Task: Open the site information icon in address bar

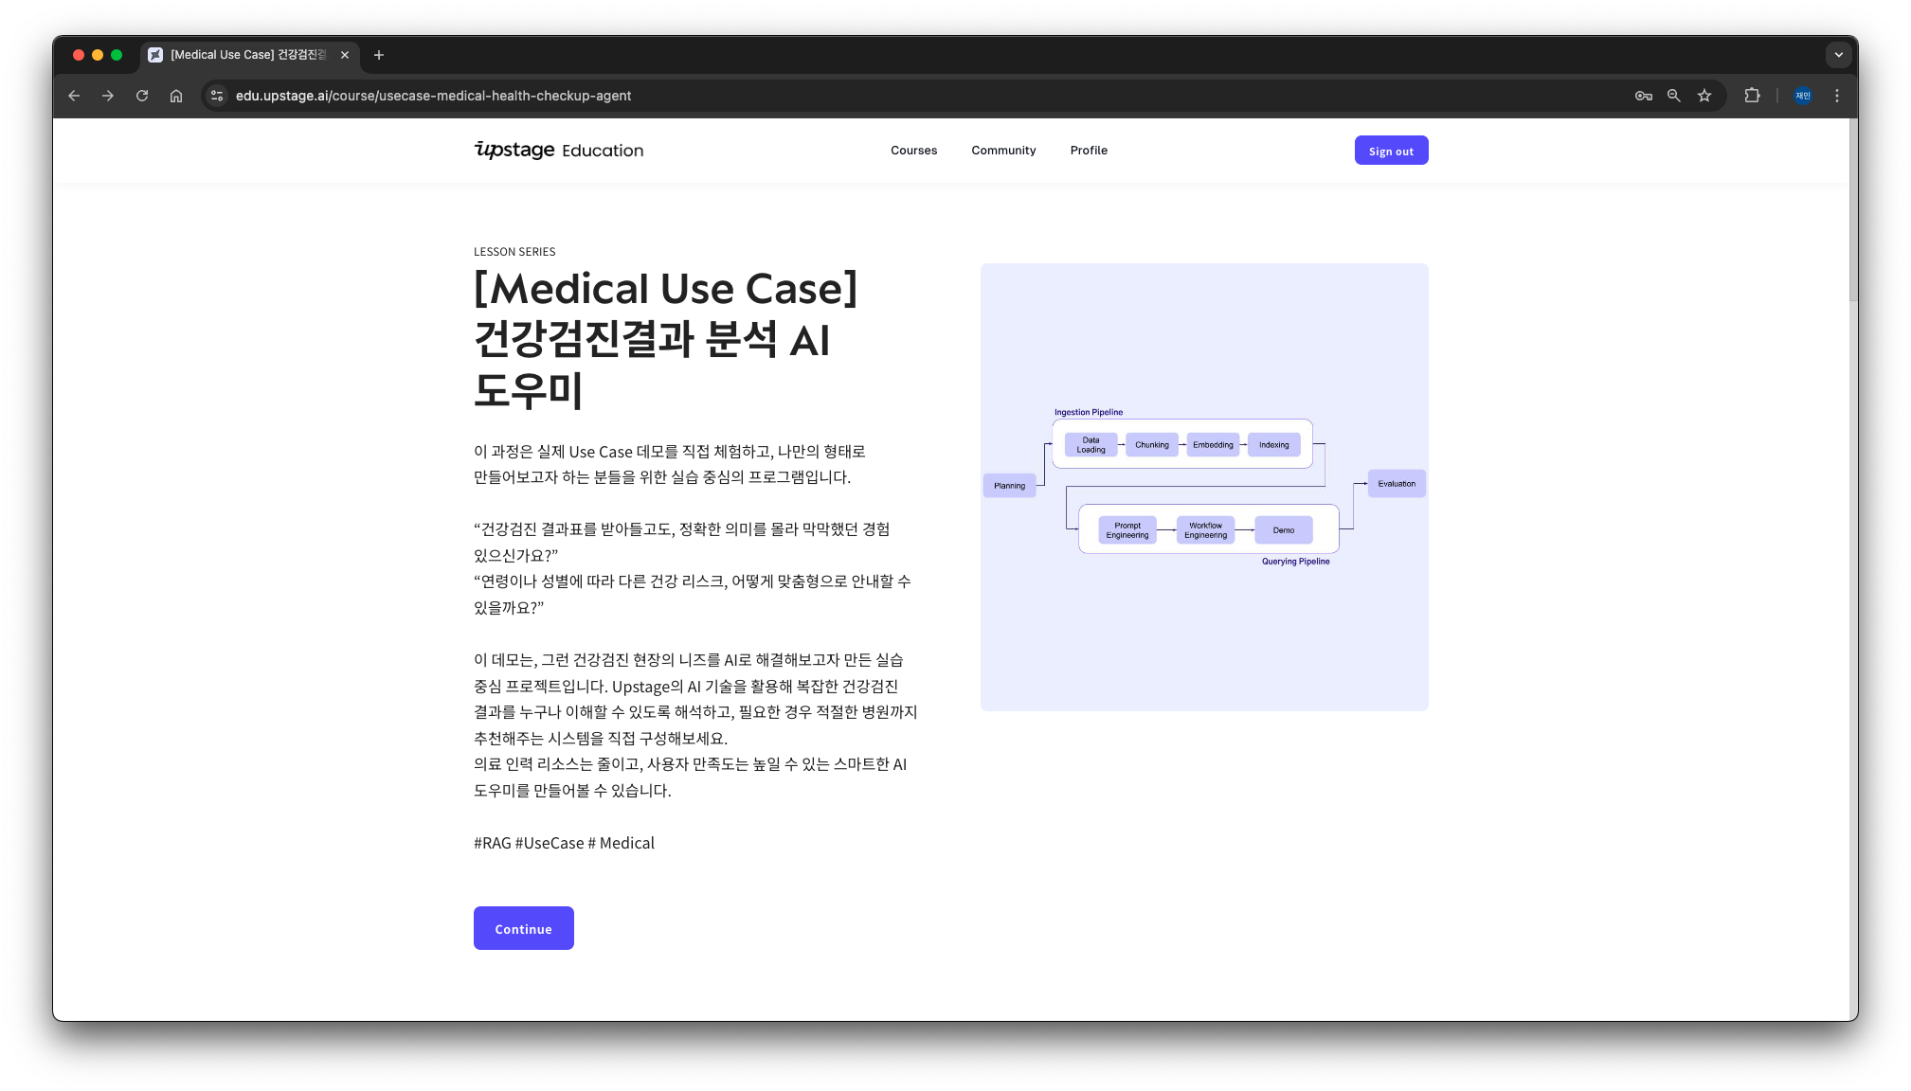Action: pyautogui.click(x=217, y=96)
